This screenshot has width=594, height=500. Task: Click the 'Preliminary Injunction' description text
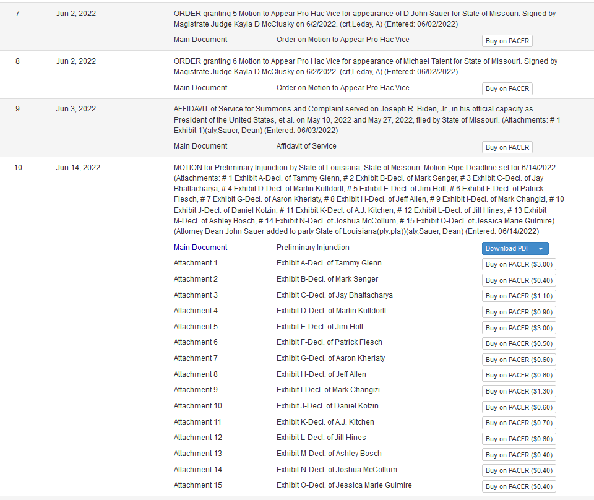point(313,248)
